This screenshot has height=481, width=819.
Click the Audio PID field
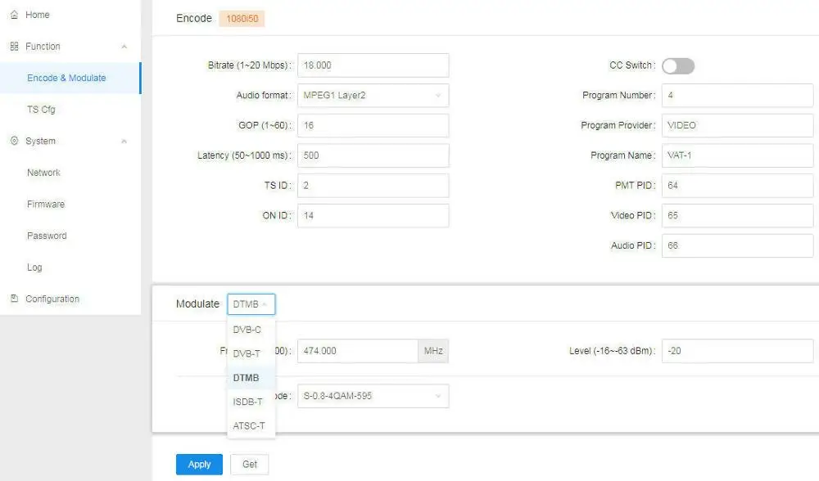point(738,245)
